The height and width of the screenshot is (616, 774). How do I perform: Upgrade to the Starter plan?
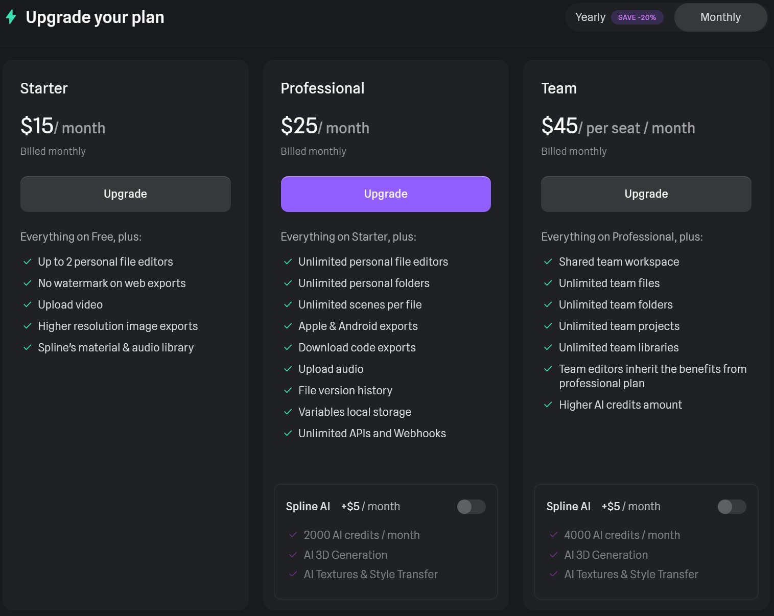(x=125, y=194)
